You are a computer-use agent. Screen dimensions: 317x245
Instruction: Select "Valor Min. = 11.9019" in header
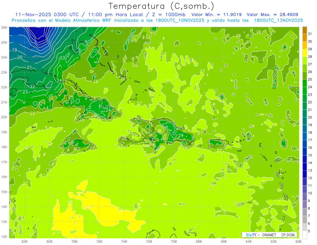[x=217, y=15]
